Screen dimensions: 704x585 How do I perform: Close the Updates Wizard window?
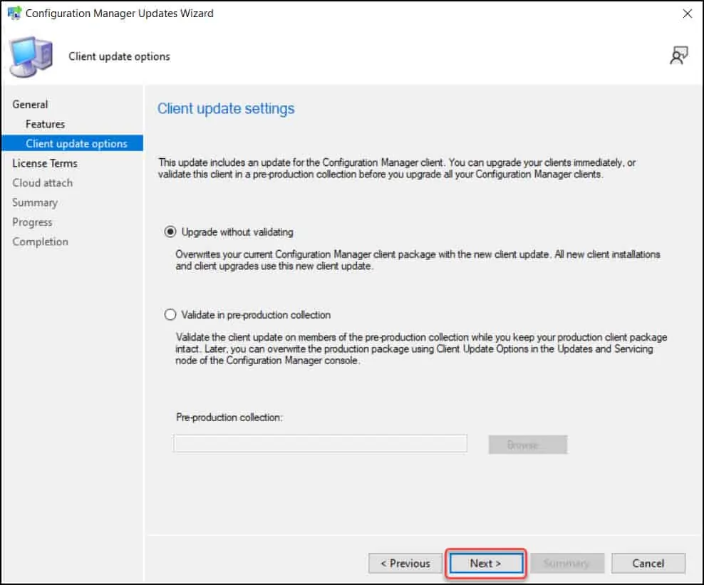687,14
